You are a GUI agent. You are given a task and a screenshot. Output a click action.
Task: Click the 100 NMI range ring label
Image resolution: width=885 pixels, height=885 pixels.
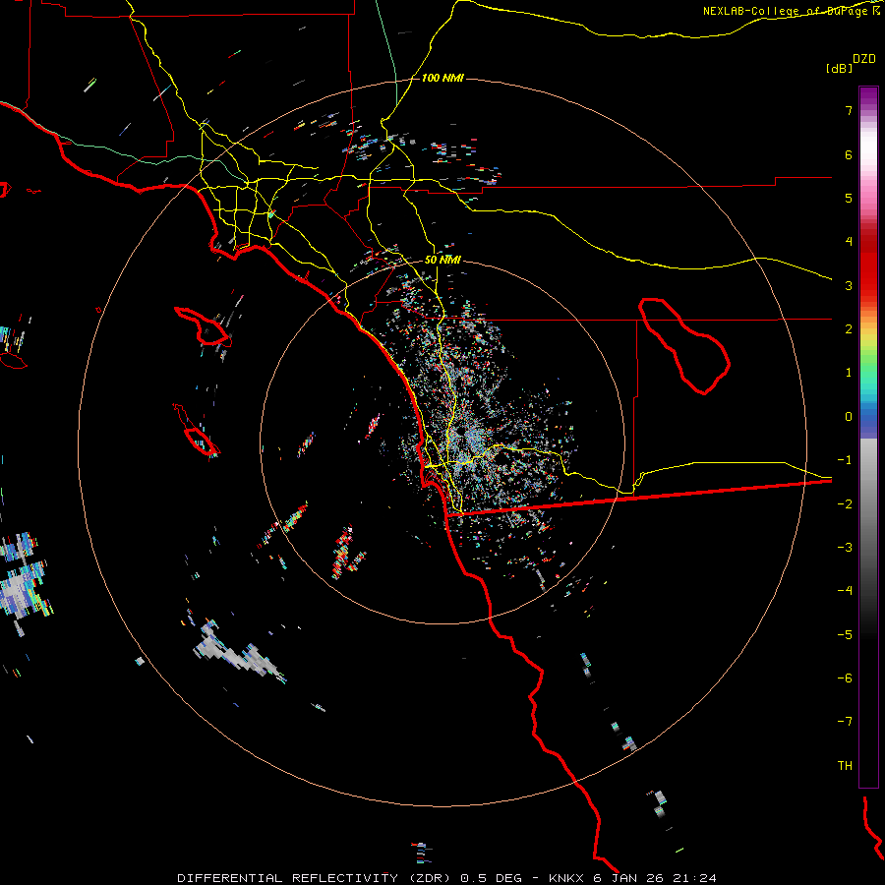(442, 78)
